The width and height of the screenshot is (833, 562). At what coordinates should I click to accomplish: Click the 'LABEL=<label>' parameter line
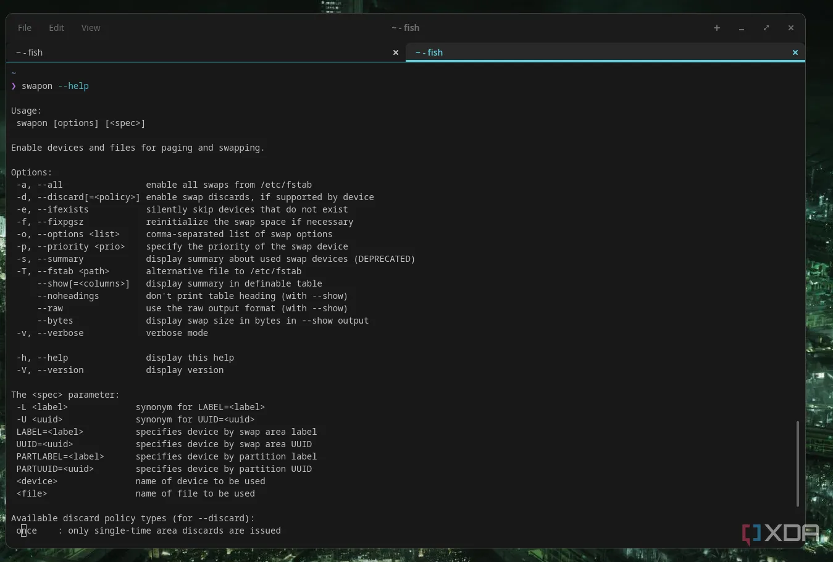click(167, 432)
